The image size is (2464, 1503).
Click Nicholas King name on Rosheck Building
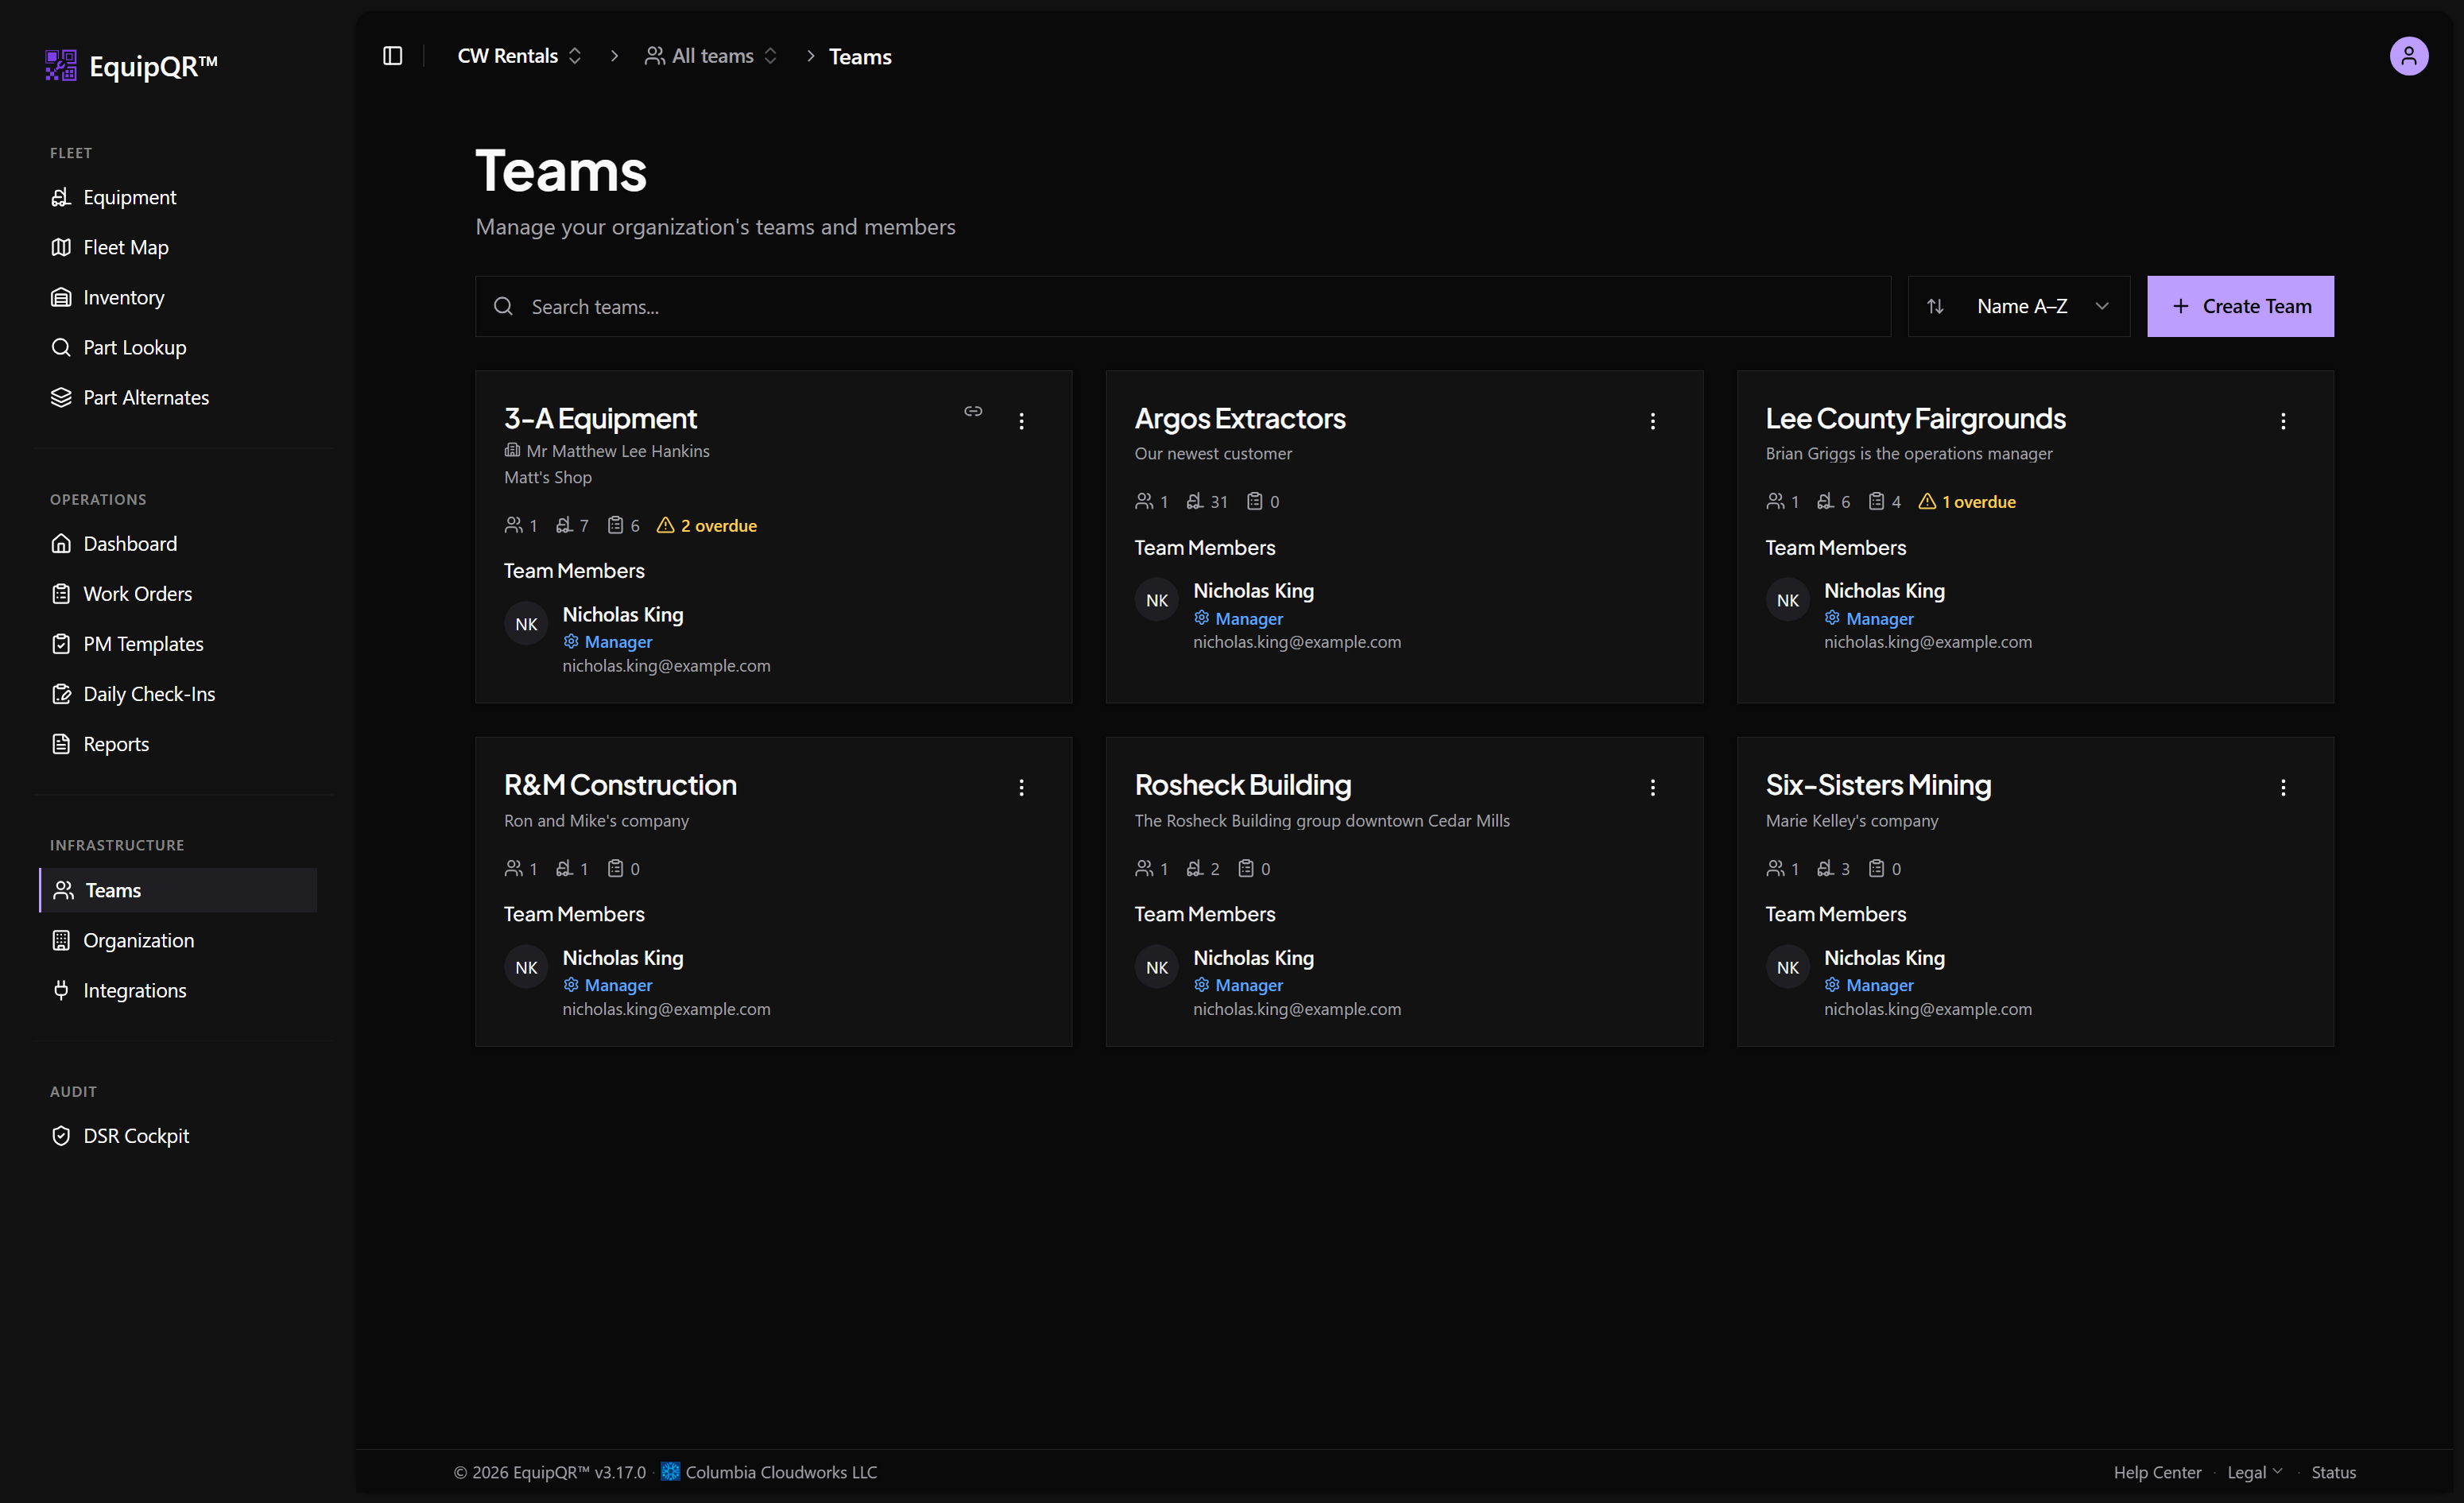[1253, 958]
